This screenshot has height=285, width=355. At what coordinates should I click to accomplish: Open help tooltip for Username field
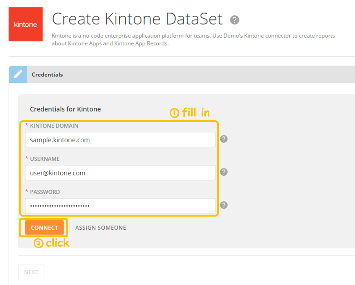click(224, 172)
